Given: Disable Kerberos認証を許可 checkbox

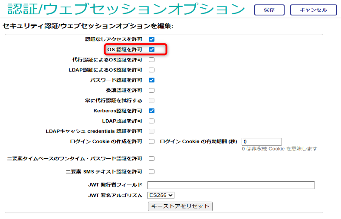Looking at the screenshot, I should pyautogui.click(x=152, y=111).
